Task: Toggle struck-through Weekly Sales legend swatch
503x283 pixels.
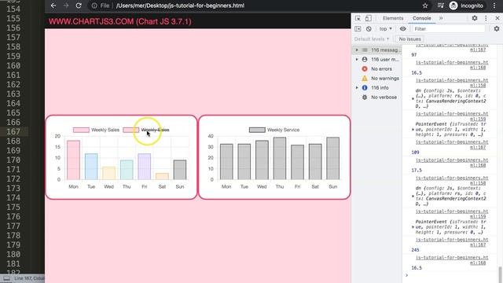Action: [131, 130]
